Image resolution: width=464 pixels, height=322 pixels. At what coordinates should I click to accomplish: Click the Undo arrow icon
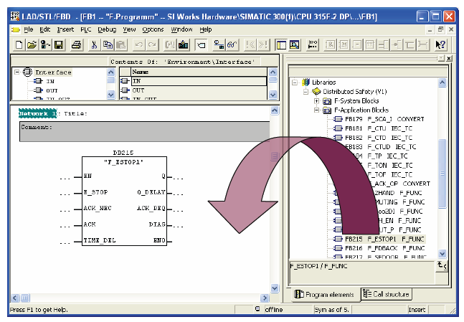[138, 45]
